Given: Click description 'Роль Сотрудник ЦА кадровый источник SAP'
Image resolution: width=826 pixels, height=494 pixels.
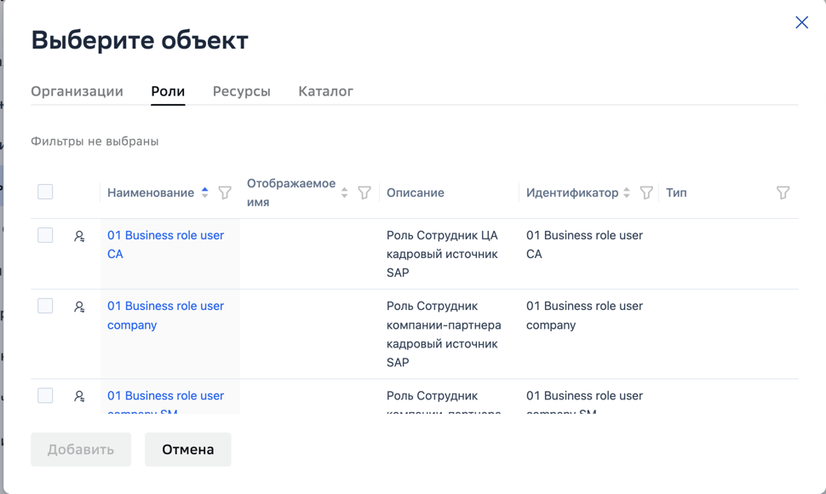Looking at the screenshot, I should pyautogui.click(x=443, y=254).
